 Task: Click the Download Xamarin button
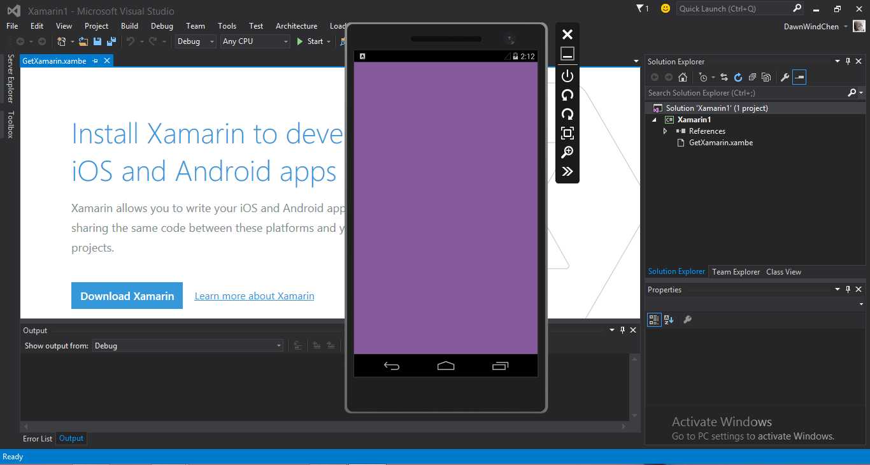(127, 296)
